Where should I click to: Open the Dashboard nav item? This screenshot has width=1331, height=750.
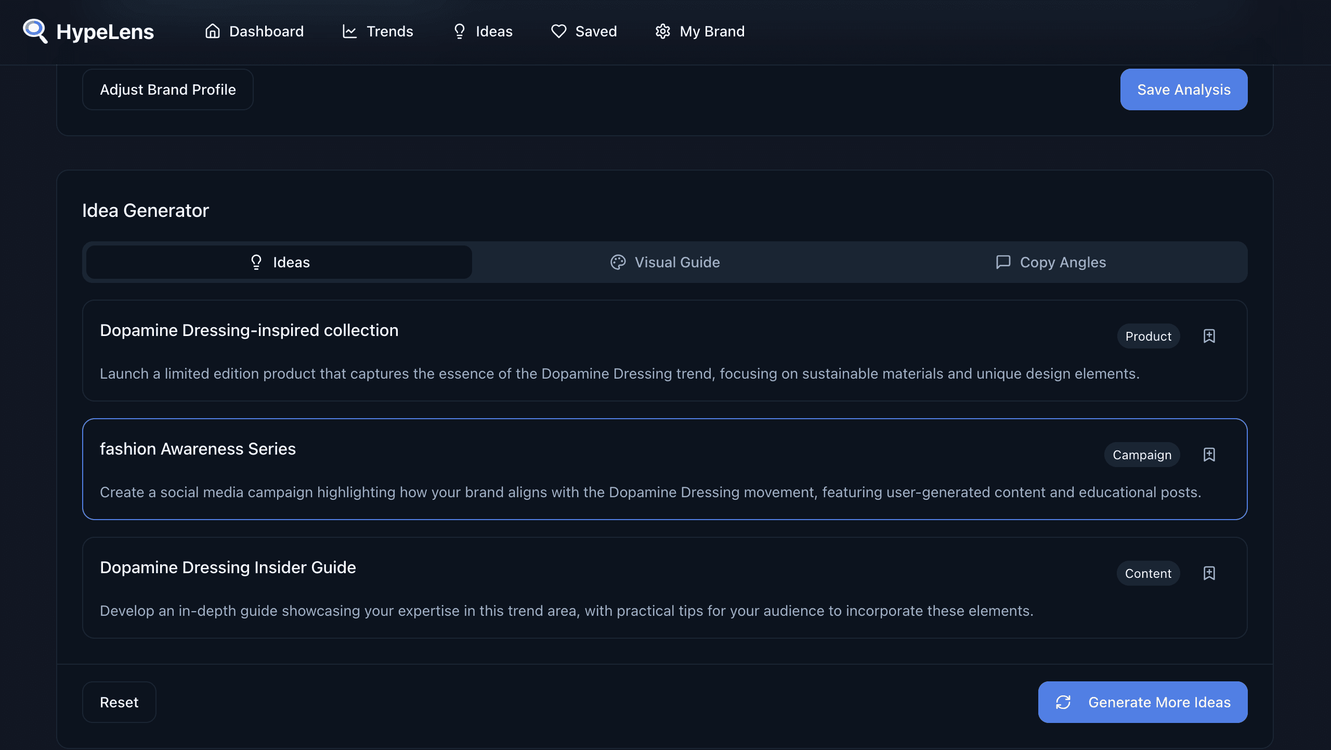pos(254,31)
